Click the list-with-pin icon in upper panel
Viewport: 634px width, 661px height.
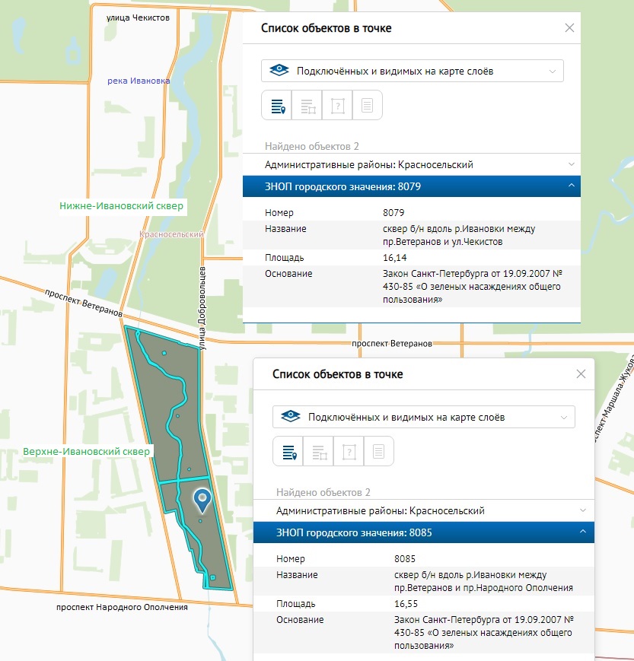click(277, 106)
